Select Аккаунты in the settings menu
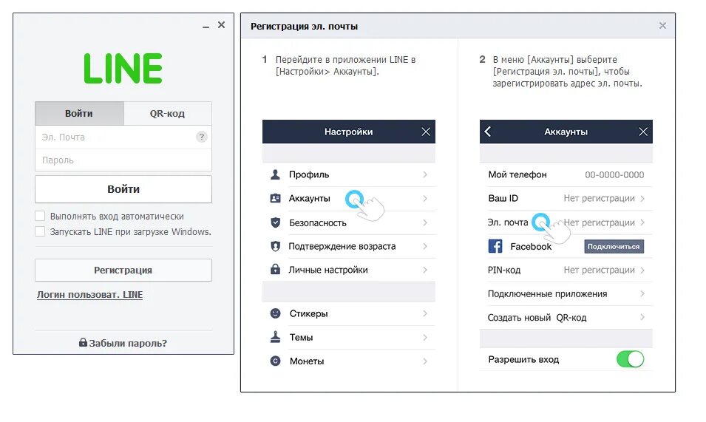 349,198
